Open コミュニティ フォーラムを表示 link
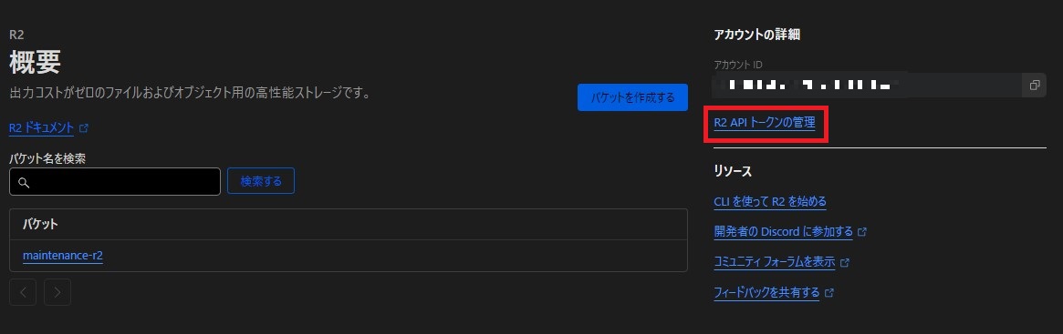 (x=774, y=262)
